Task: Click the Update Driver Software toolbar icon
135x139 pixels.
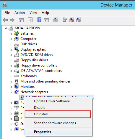Action: click(x=65, y=20)
